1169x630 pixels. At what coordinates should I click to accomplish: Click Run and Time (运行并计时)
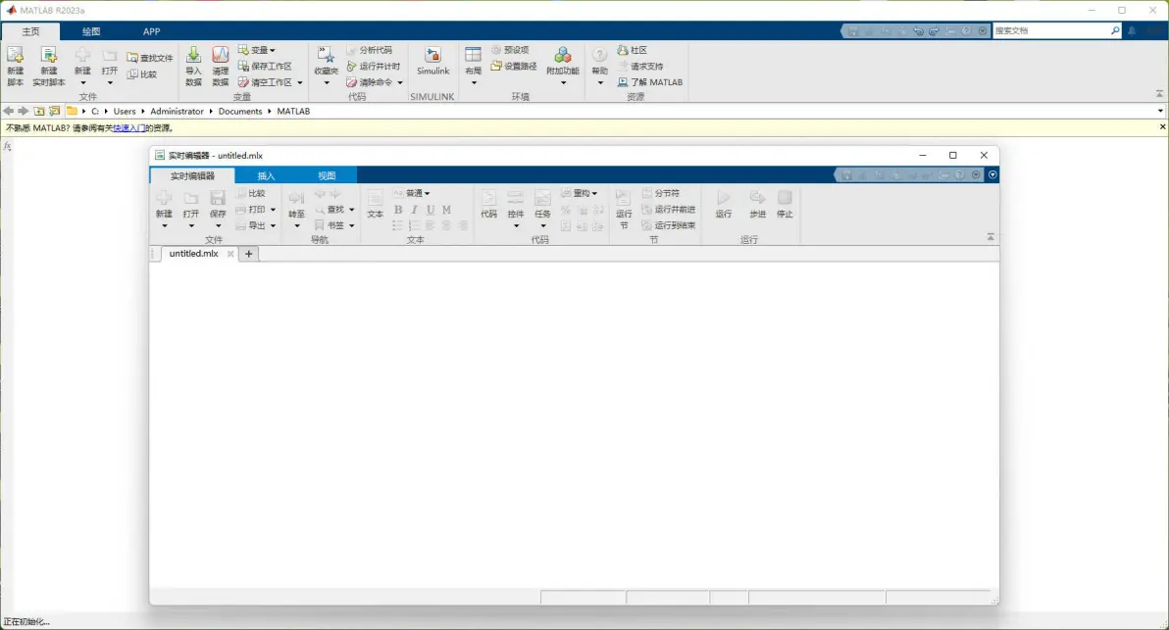(x=374, y=67)
